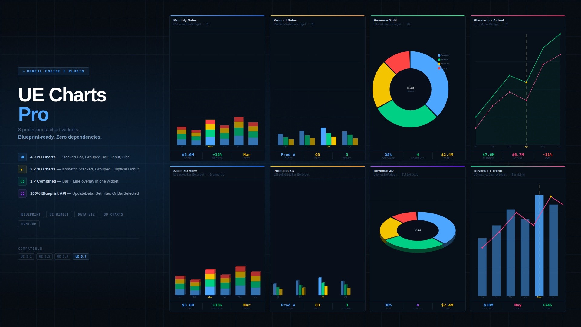581x327 pixels.
Task: Open the Products 3D card title
Action: click(x=284, y=171)
